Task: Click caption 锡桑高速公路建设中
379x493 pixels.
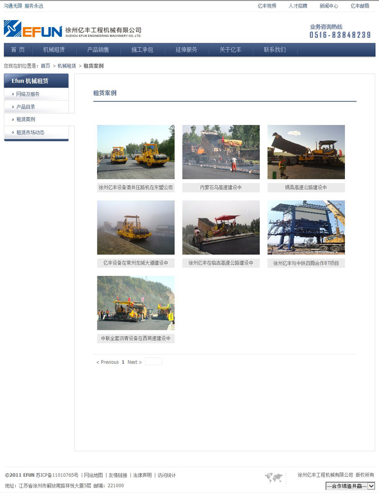Action: (x=306, y=187)
